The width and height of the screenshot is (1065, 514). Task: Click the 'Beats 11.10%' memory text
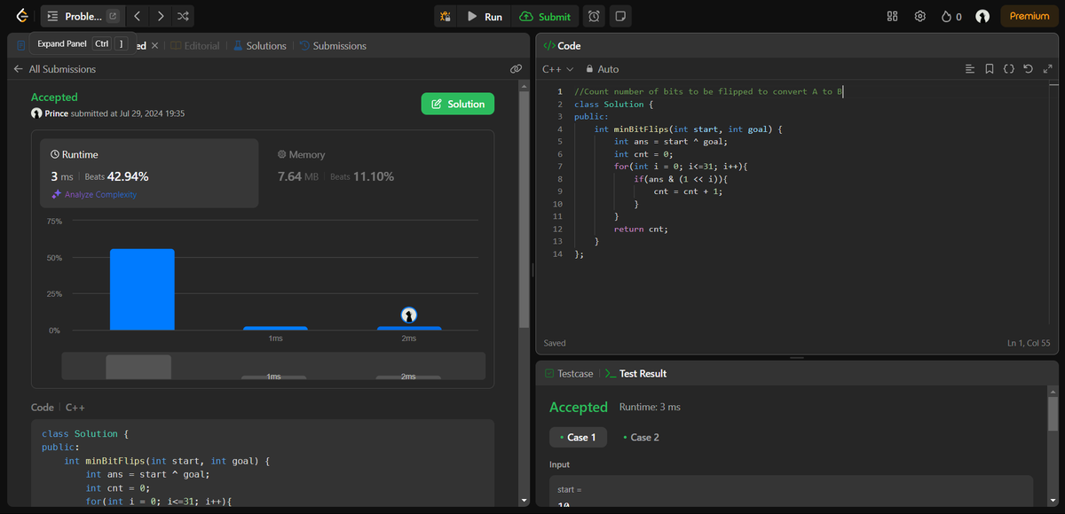[362, 176]
